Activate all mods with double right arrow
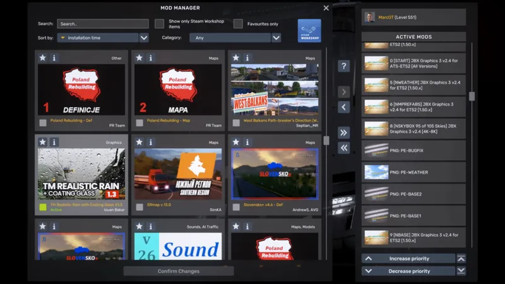The height and width of the screenshot is (284, 505). point(344,133)
